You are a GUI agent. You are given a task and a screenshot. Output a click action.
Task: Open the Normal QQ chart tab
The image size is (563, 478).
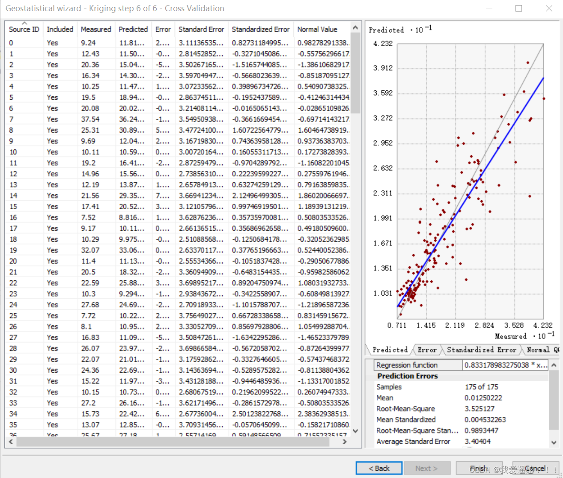point(542,350)
